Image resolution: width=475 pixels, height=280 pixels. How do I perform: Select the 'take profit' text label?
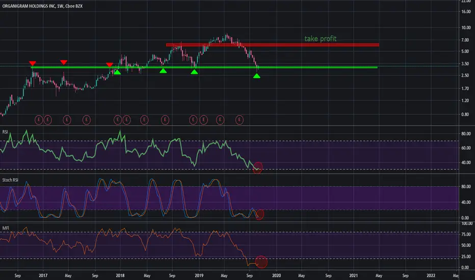[x=320, y=39]
